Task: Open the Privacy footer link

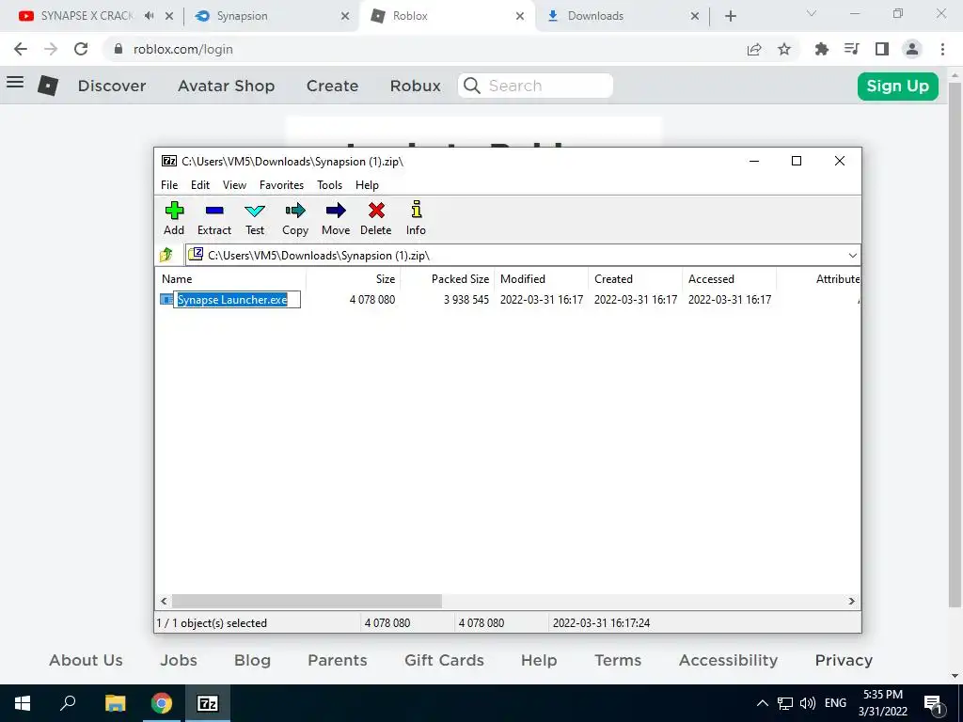Action: [x=844, y=660]
